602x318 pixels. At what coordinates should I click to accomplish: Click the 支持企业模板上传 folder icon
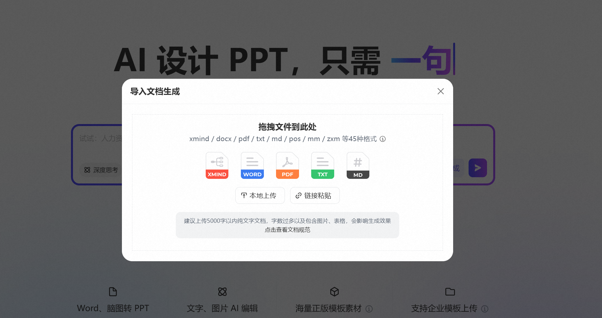tap(450, 291)
